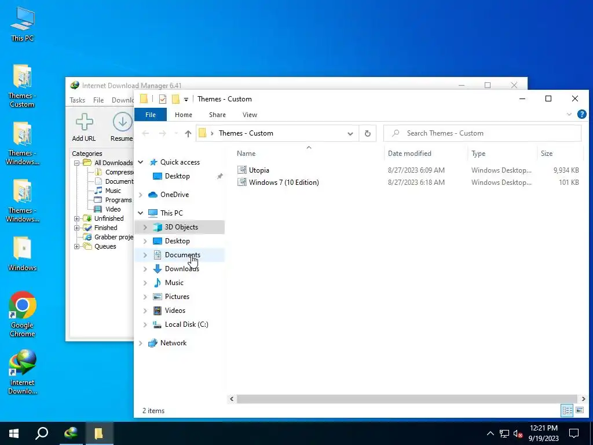593x445 pixels.
Task: Select Windows 7 (10 Edition) theme file
Action: pos(284,183)
